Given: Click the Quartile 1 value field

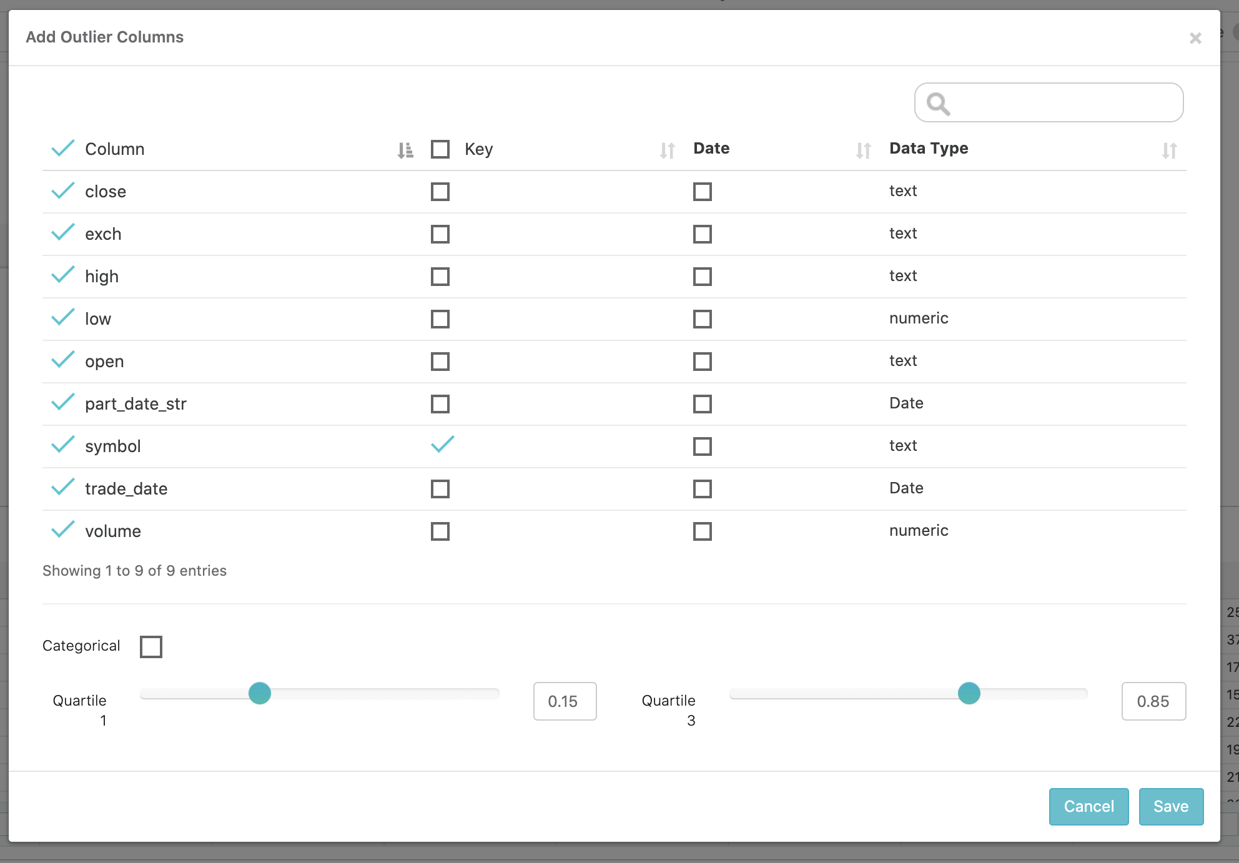Looking at the screenshot, I should (x=565, y=701).
